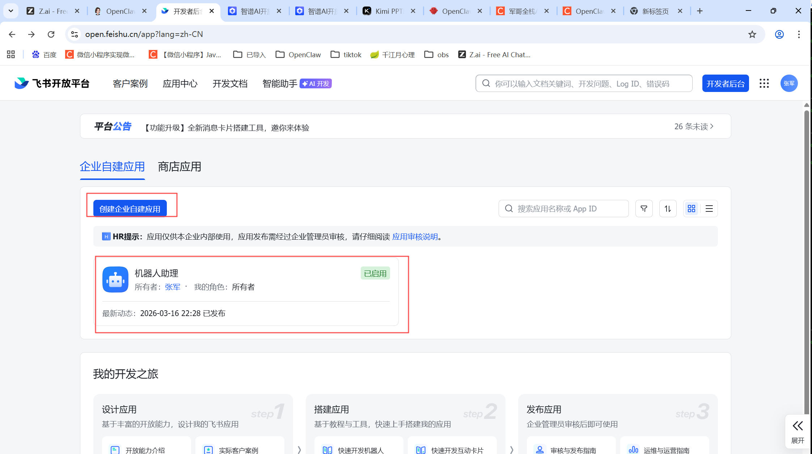Open Chrome profile icon in toolbar

coord(779,34)
